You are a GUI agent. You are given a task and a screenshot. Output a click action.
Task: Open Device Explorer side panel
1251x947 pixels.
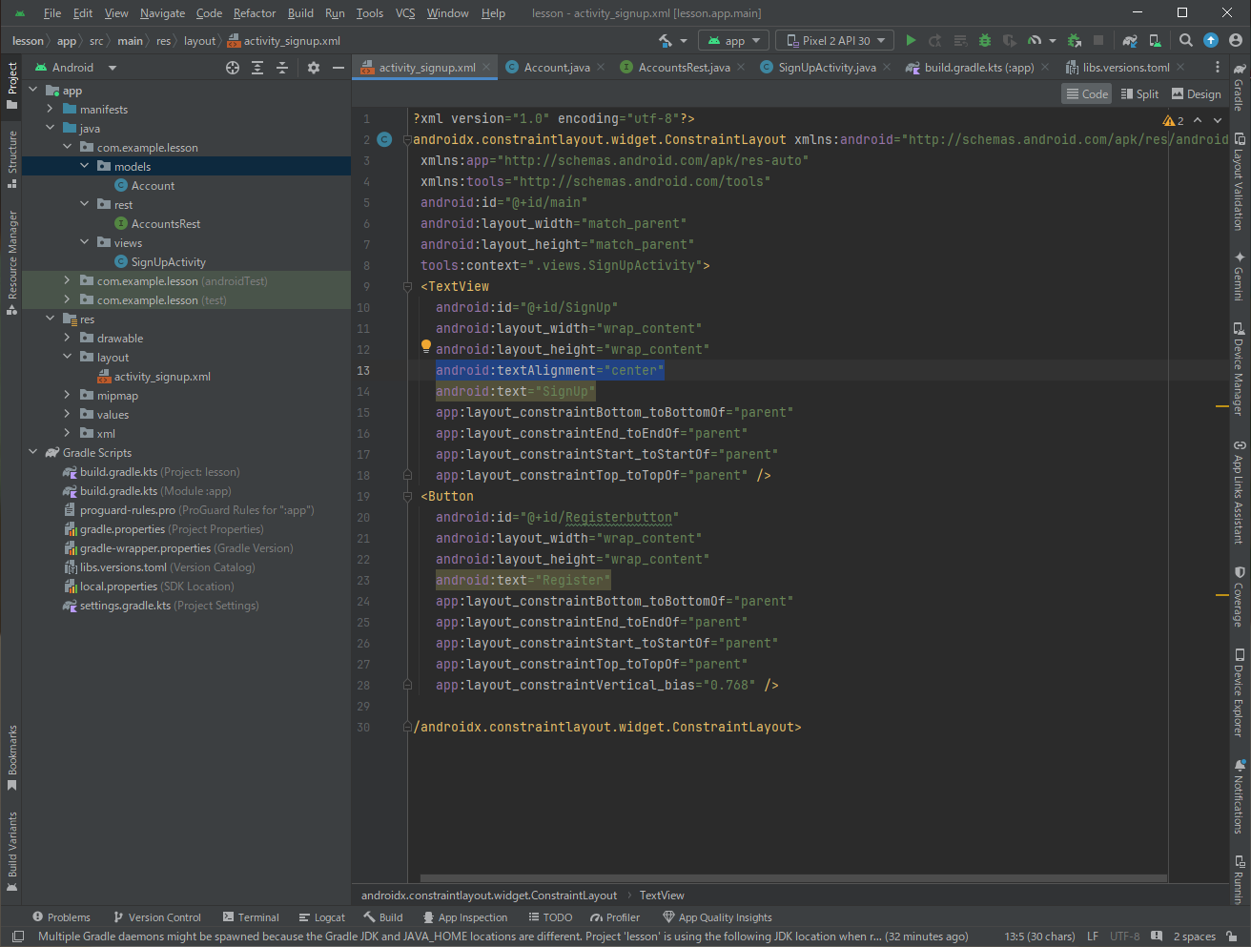click(1239, 692)
